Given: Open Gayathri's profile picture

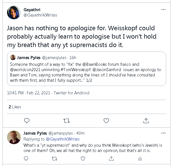Looking at the screenshot, I should click(x=13, y=12).
